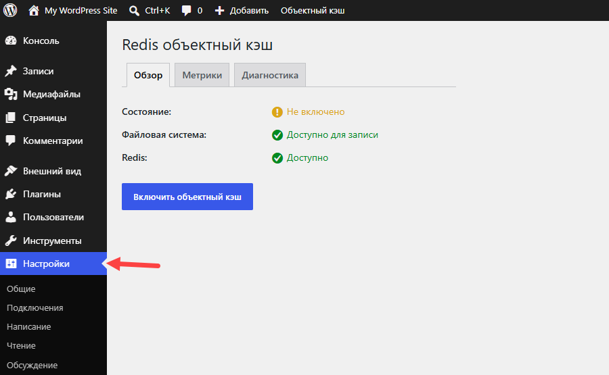Click the yellow warning icon next to Не включено
The height and width of the screenshot is (375, 609).
(277, 112)
